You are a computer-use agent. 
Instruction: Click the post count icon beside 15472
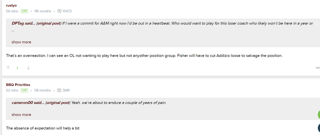point(59,11)
